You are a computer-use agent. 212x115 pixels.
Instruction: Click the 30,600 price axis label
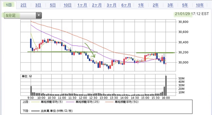tap(183, 32)
